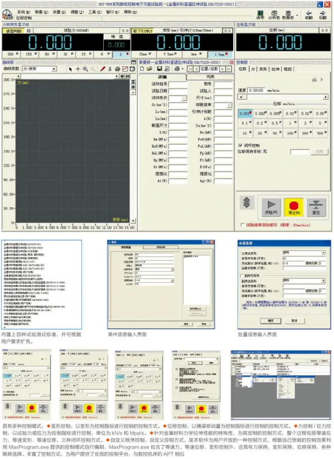
Task: Go to next record in data board
Action: tap(222, 69)
